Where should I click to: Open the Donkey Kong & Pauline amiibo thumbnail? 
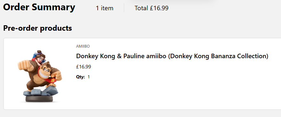40,76
